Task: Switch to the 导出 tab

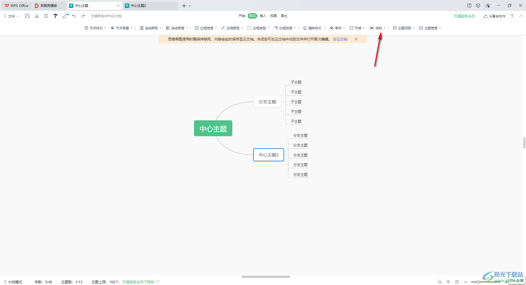Action: point(284,16)
